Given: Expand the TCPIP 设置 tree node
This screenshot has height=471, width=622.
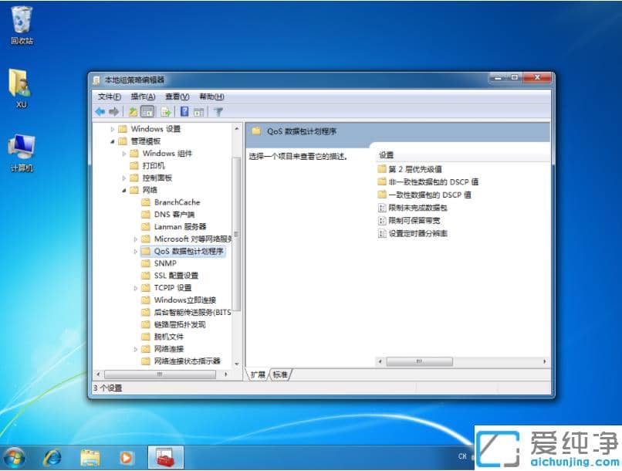Looking at the screenshot, I should coord(137,287).
